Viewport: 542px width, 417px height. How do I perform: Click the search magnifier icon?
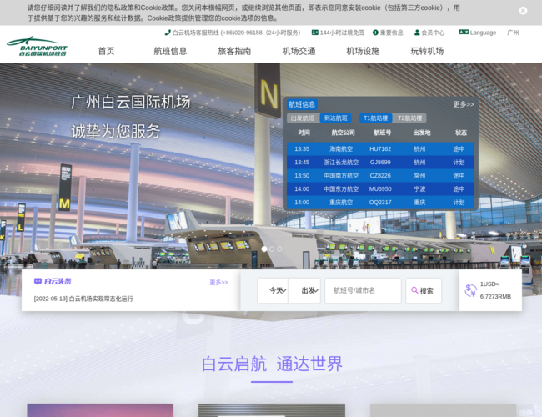click(x=414, y=290)
